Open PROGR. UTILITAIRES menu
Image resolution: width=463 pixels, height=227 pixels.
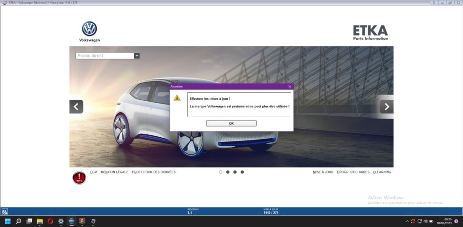353,172
